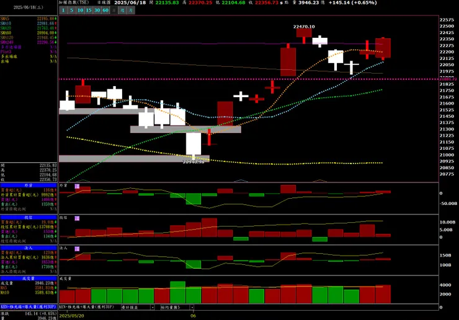Switch to the weekly (週) timeframe
Viewport: 459px width, 320px height.
[122, 11]
